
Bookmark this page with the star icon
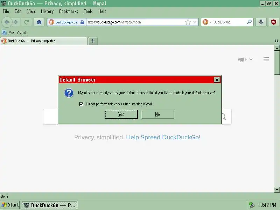[188, 22]
